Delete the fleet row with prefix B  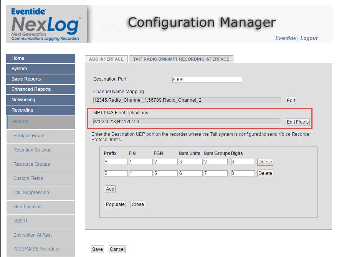(265, 173)
